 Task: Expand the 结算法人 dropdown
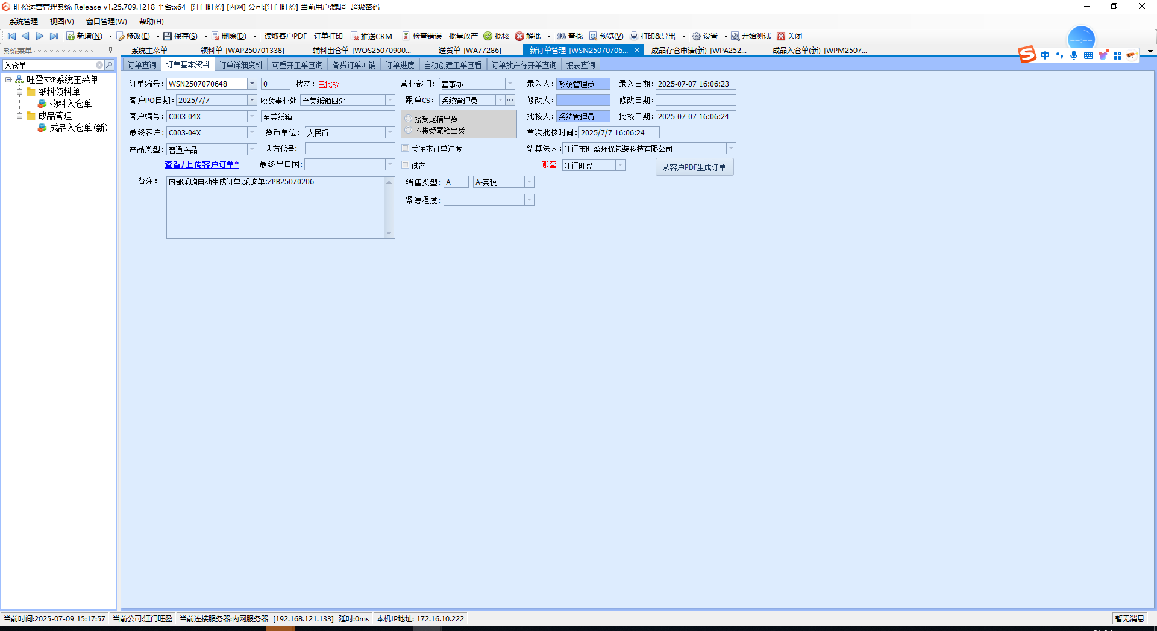(x=731, y=148)
